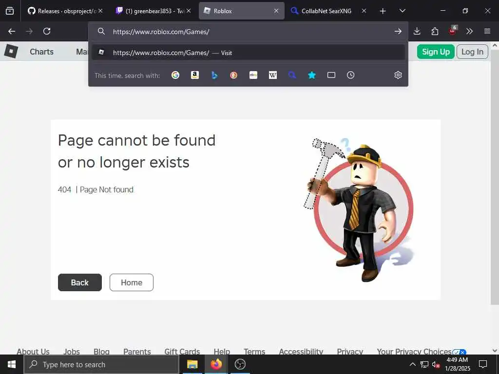Click the green Sign Up button
The image size is (499, 374).
tap(436, 52)
